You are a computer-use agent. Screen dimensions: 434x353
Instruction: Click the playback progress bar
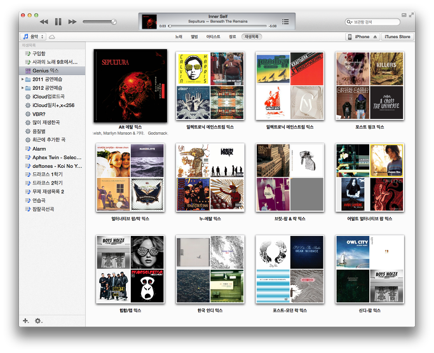coord(219,26)
